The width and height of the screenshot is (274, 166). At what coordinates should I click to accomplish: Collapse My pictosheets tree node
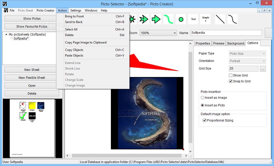(6, 34)
